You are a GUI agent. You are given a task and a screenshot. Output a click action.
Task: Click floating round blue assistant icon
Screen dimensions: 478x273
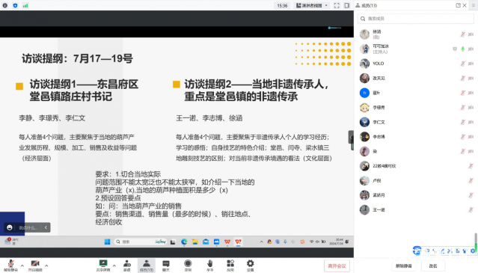coord(417,251)
